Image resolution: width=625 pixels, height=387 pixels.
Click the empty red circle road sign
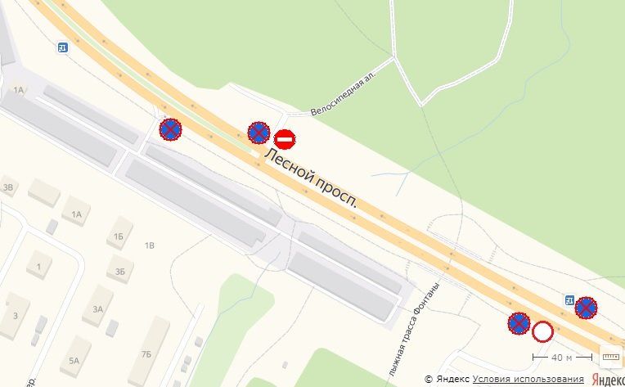(542, 332)
